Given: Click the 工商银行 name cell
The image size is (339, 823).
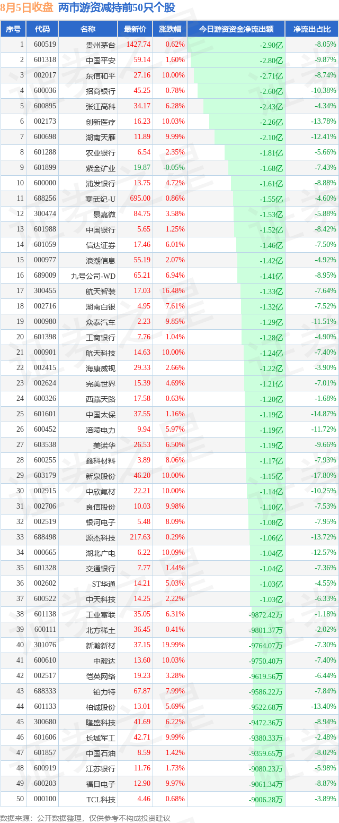Looking at the screenshot, I should click(101, 337).
